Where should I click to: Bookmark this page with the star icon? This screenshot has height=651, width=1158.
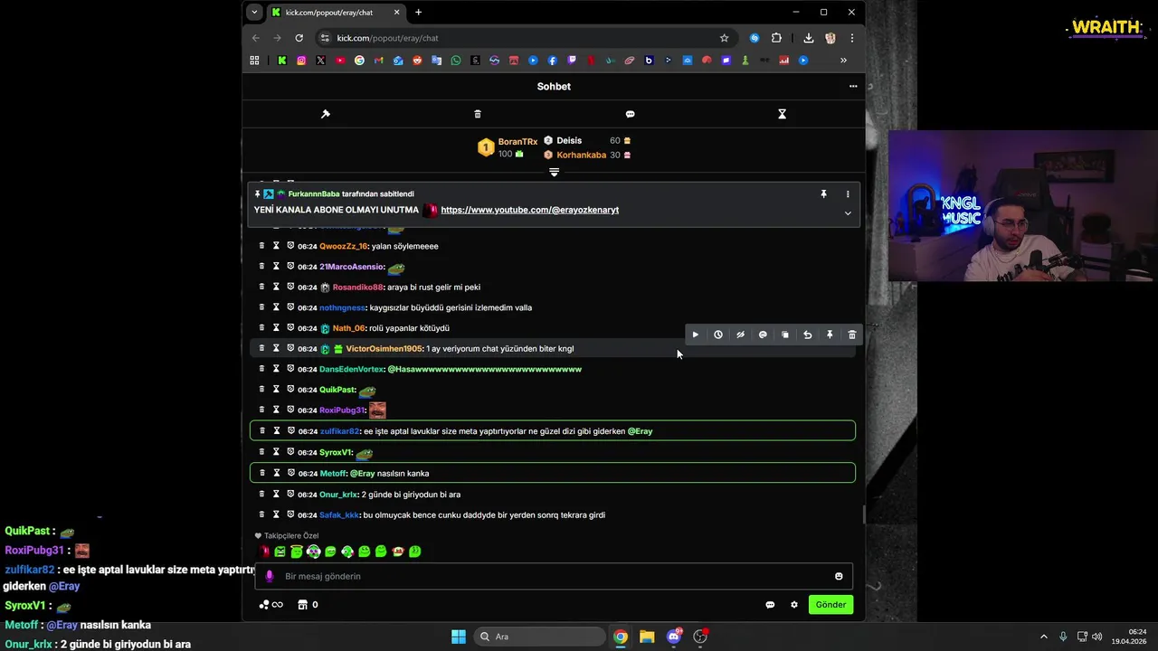724,38
